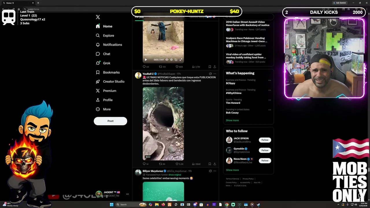Repost the post with 131 reposts
Viewport: 370px width, 208px height.
(x=162, y=67)
